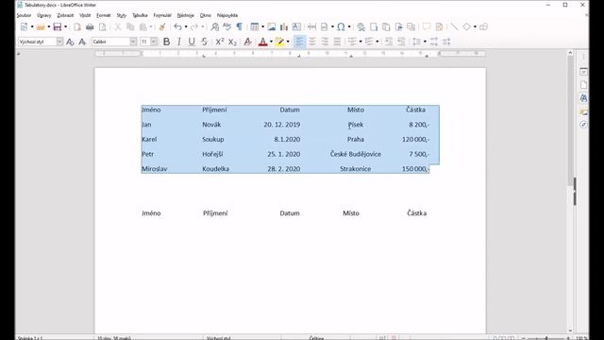Open the Nástroje menu
This screenshot has height=340, width=604.
point(185,15)
